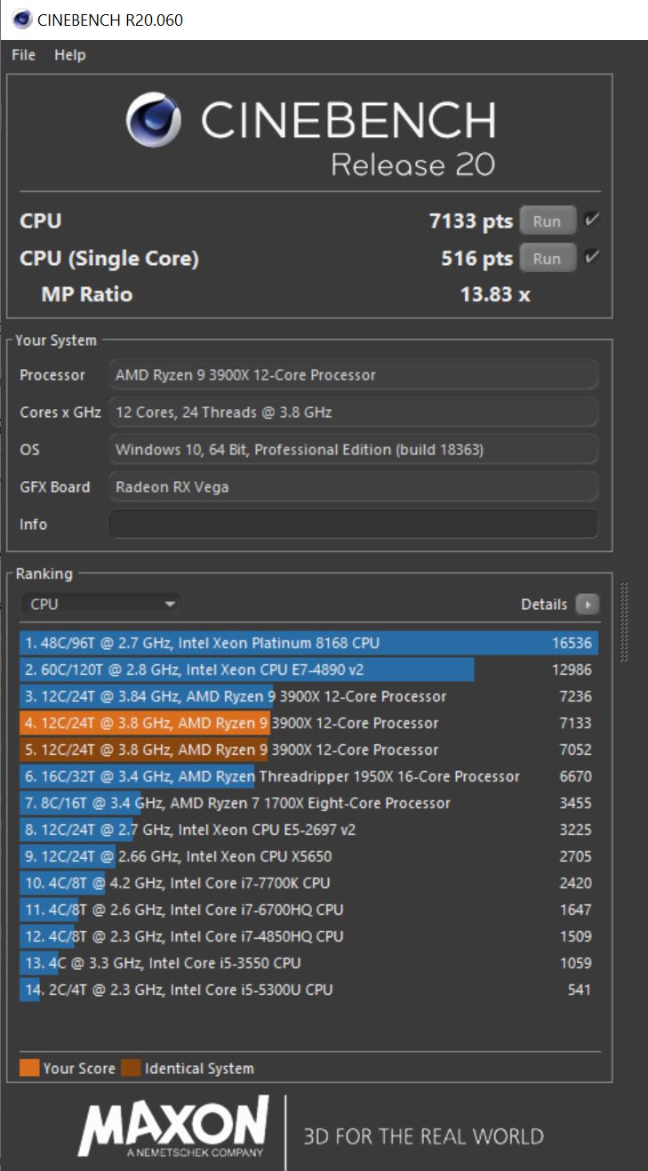This screenshot has width=648, height=1171.
Task: Click the Details label in the Ranking panel
Action: click(544, 605)
